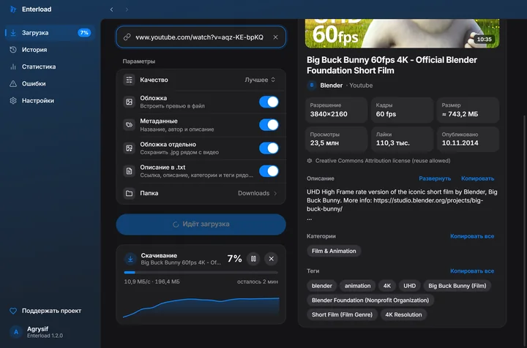527x348 pixels.
Task: Click the Описание в .txt file icon
Action: point(129,171)
